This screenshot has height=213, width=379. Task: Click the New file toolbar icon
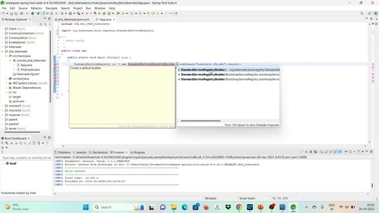pyautogui.click(x=4, y=13)
